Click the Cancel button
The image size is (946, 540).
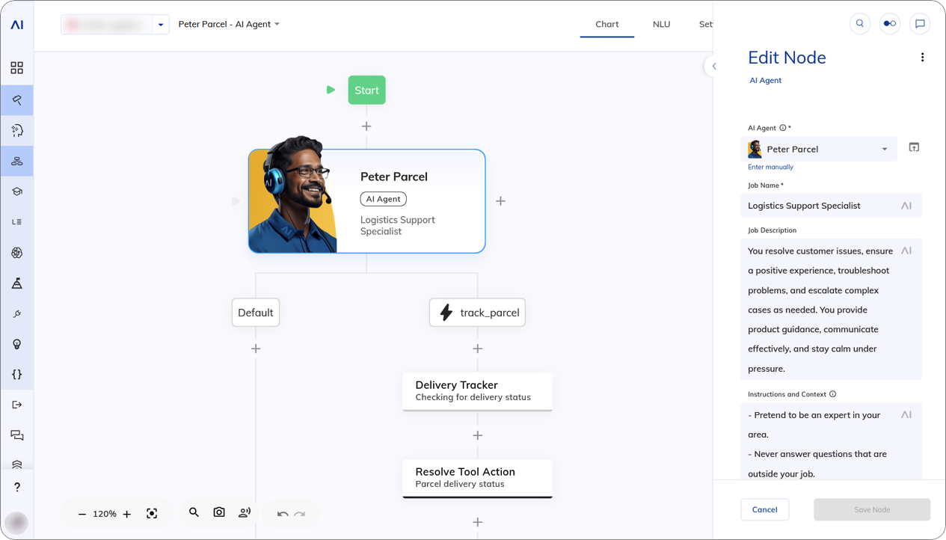coord(765,509)
